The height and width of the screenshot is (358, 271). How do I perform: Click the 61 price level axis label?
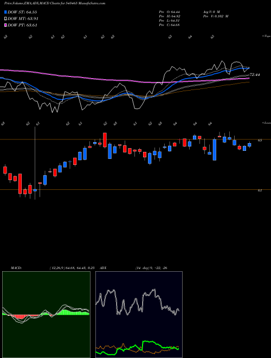[x=260, y=190]
